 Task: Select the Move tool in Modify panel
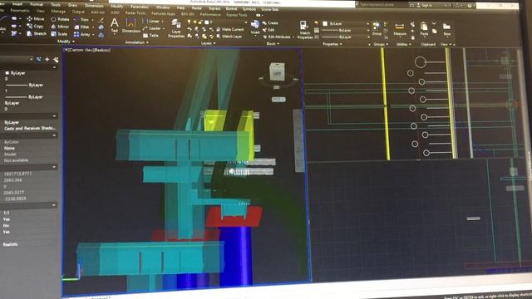tap(36, 18)
